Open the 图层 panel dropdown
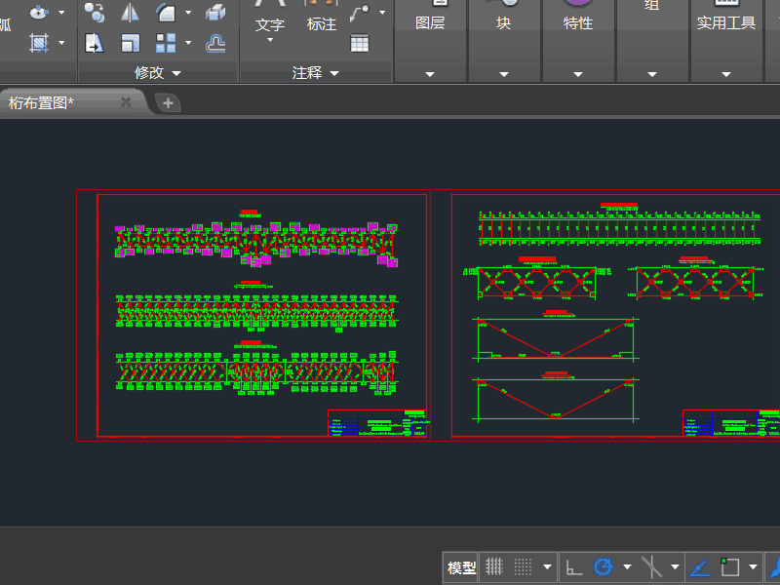 coord(430,73)
